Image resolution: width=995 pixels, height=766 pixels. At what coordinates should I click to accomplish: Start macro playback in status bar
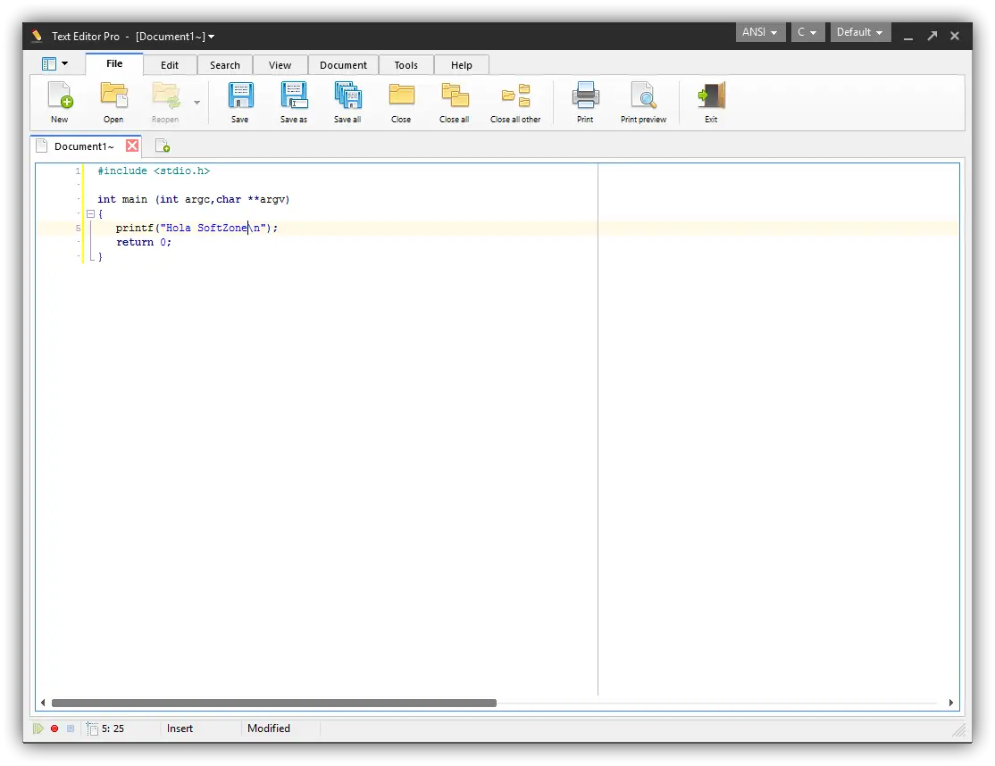click(x=38, y=729)
